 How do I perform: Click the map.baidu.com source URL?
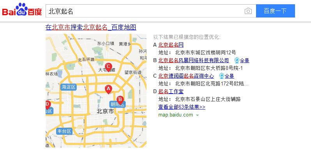(175, 115)
